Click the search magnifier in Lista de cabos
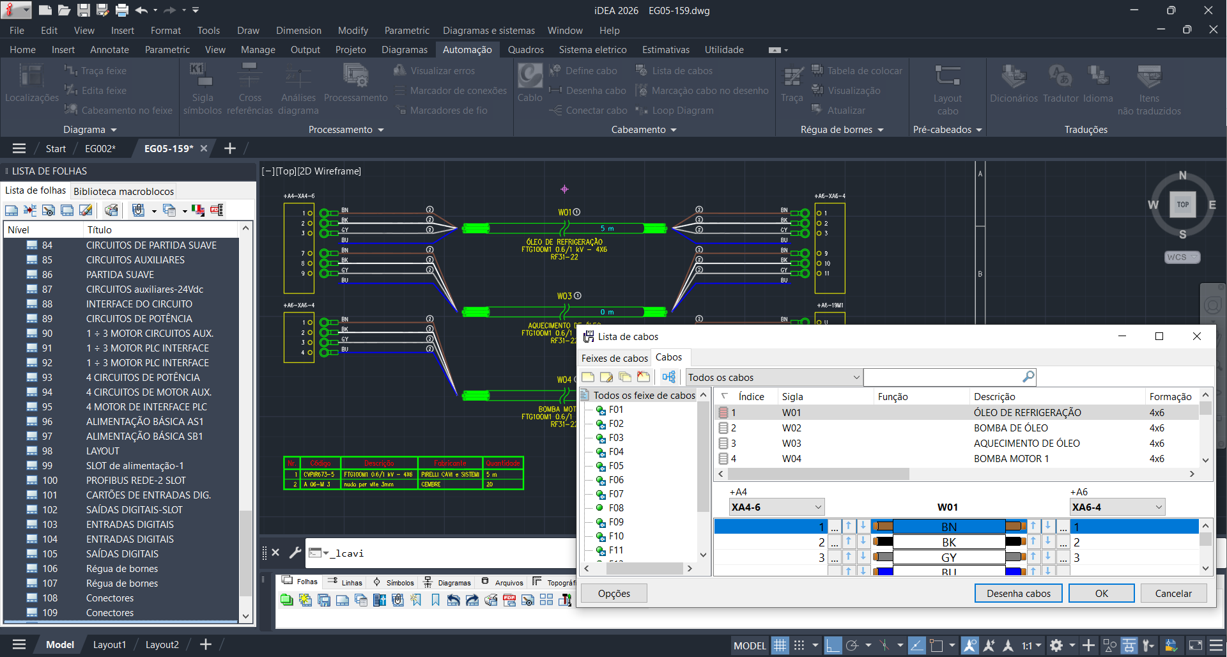The width and height of the screenshot is (1227, 657). click(1028, 377)
